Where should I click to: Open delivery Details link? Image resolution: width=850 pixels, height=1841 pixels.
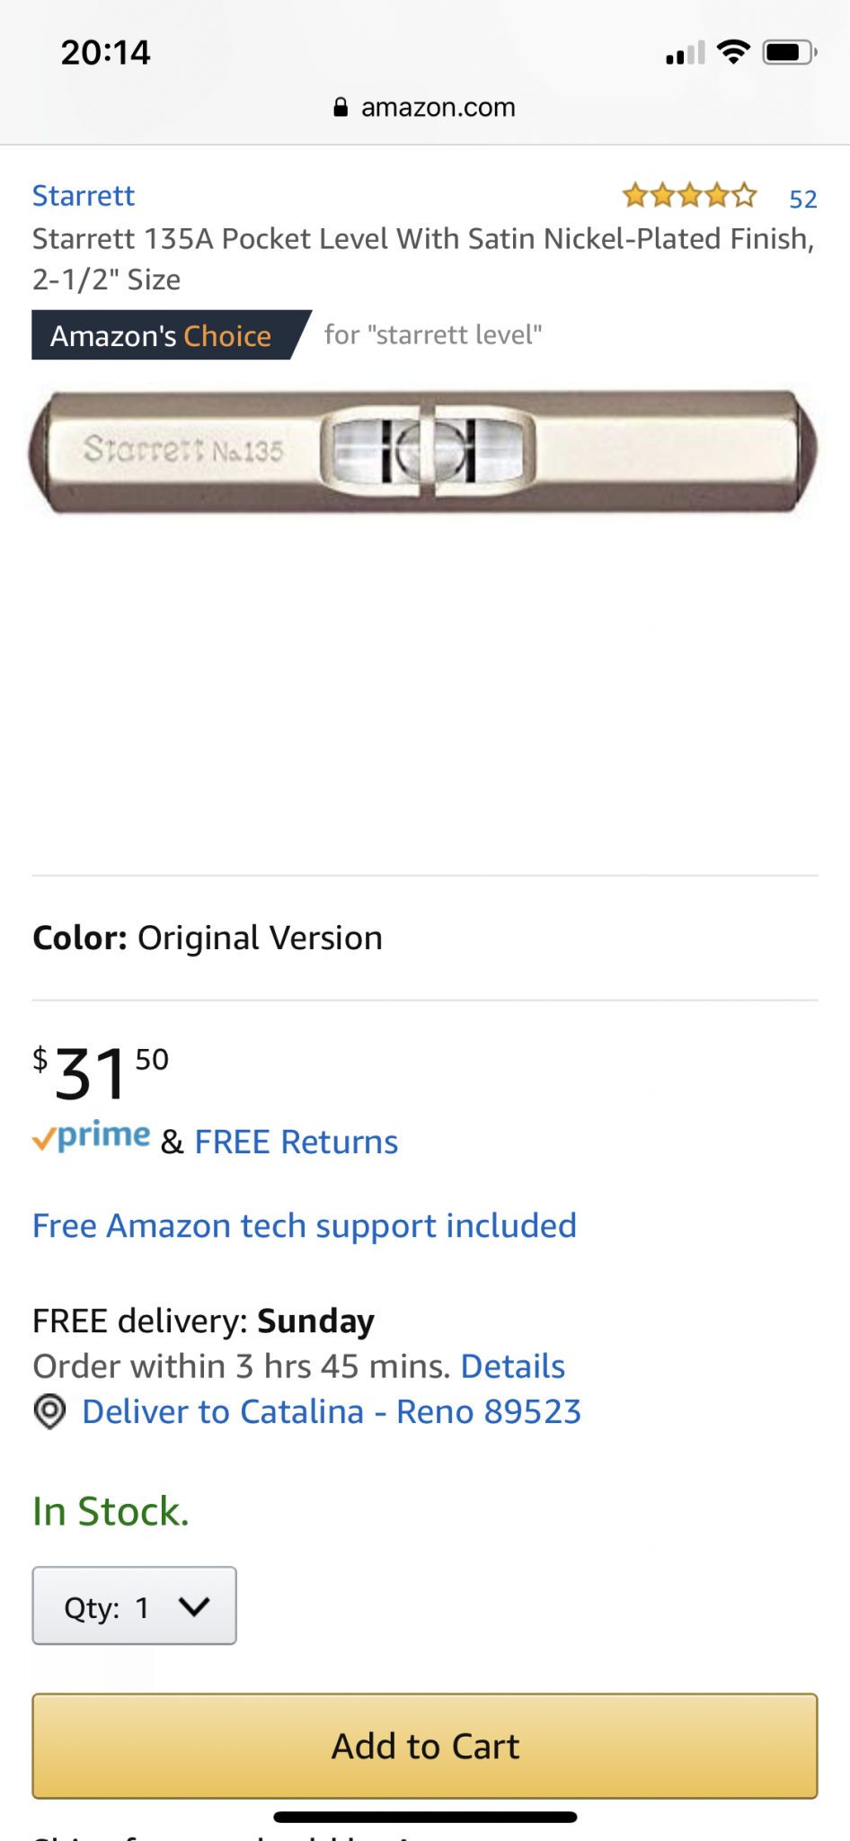(512, 1366)
